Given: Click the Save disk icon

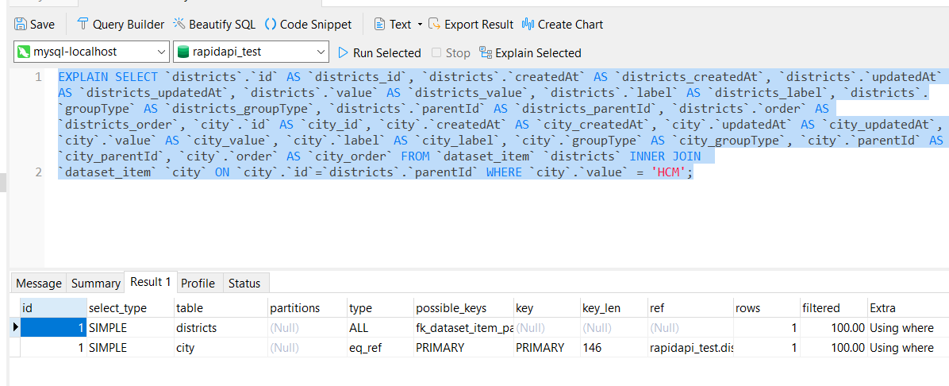Looking at the screenshot, I should point(21,25).
